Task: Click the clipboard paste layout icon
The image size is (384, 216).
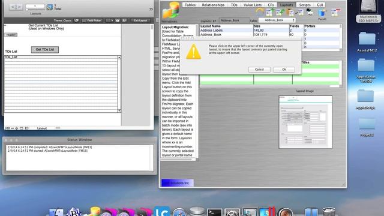Action: (x=290, y=12)
